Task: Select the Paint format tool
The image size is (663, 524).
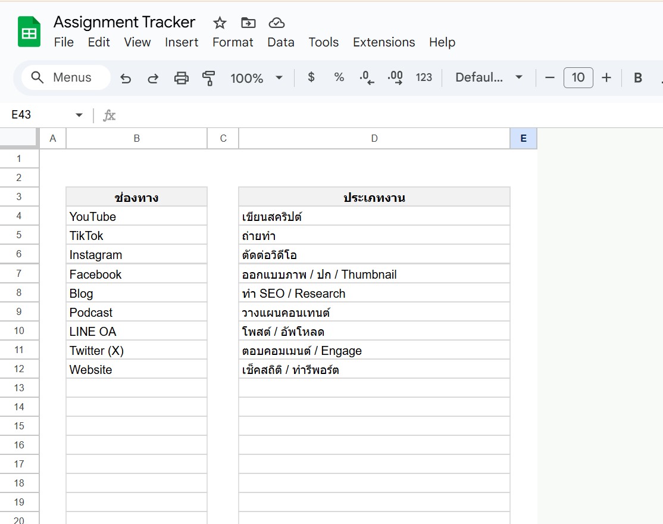Action: coord(209,77)
